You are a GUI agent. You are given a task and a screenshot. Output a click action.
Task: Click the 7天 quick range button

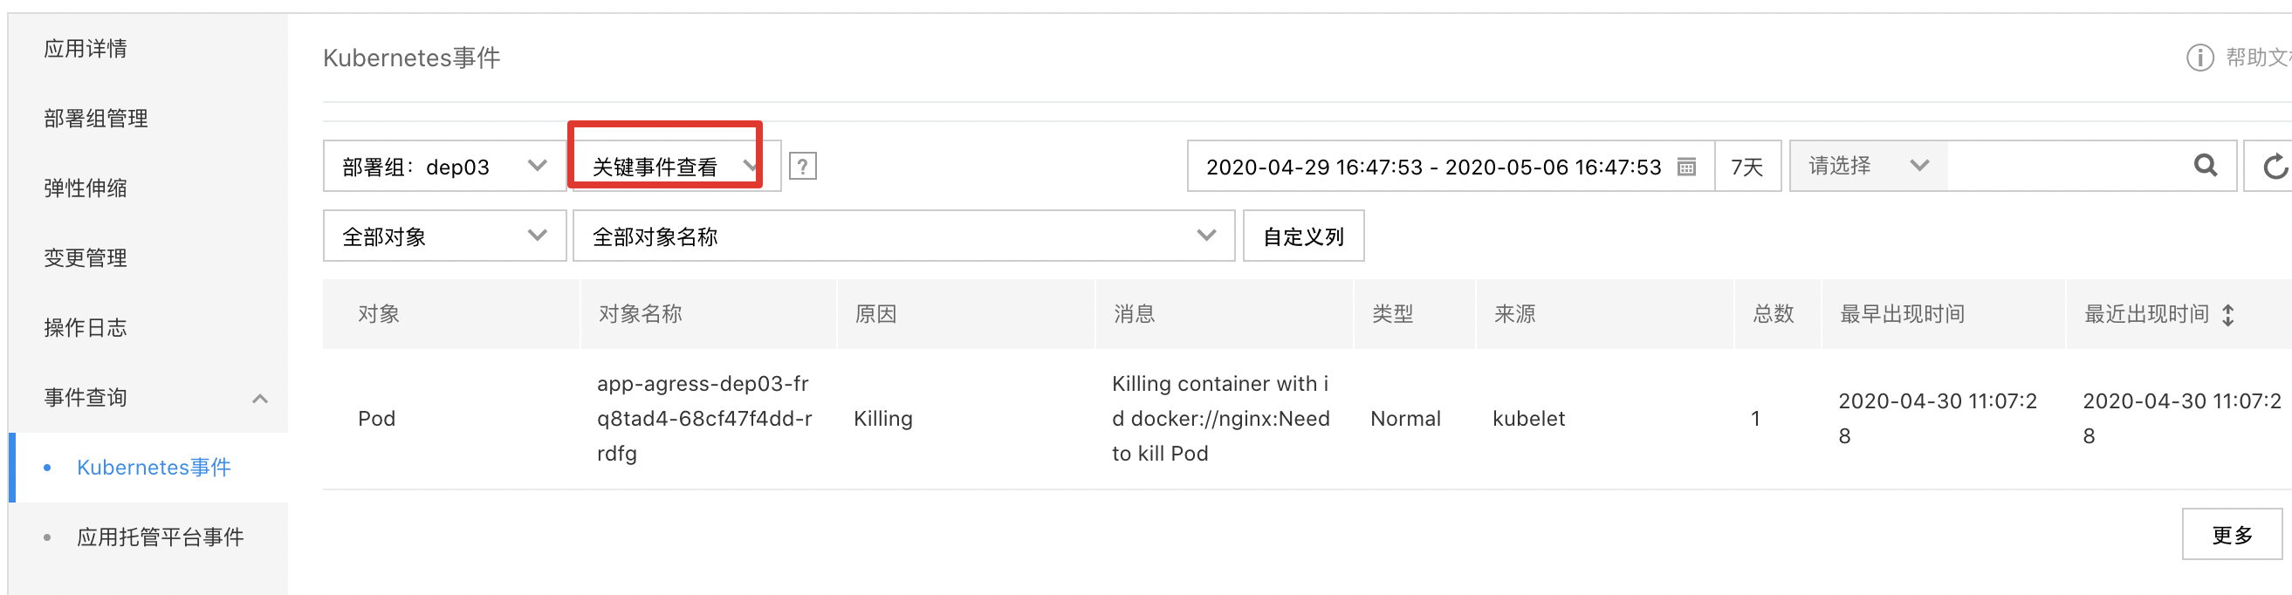1746,167
